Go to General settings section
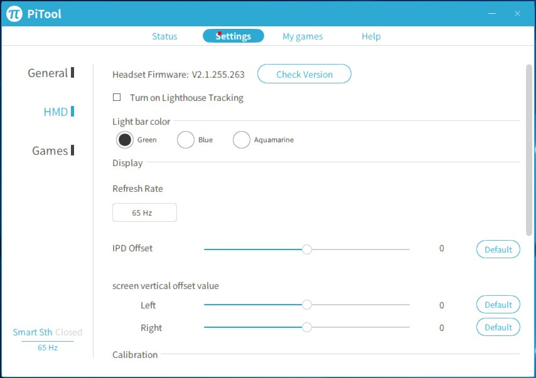 [x=51, y=73]
